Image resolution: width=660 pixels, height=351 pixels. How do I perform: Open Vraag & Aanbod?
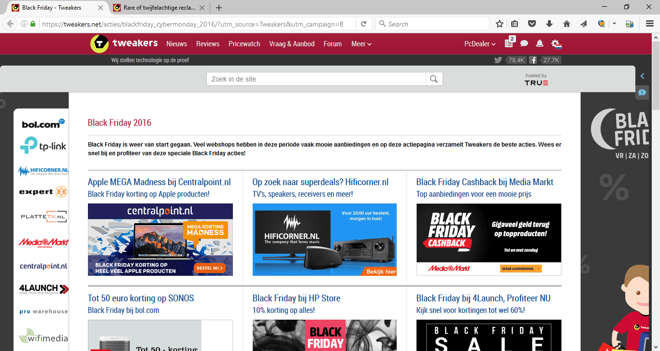[292, 44]
